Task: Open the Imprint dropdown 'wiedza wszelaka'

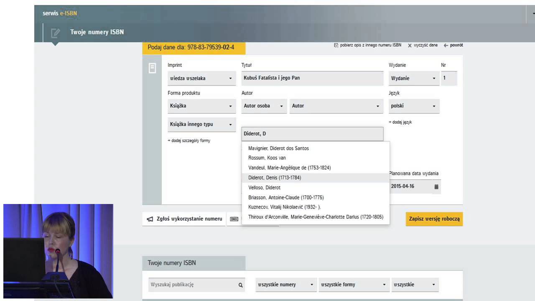Action: [x=201, y=78]
